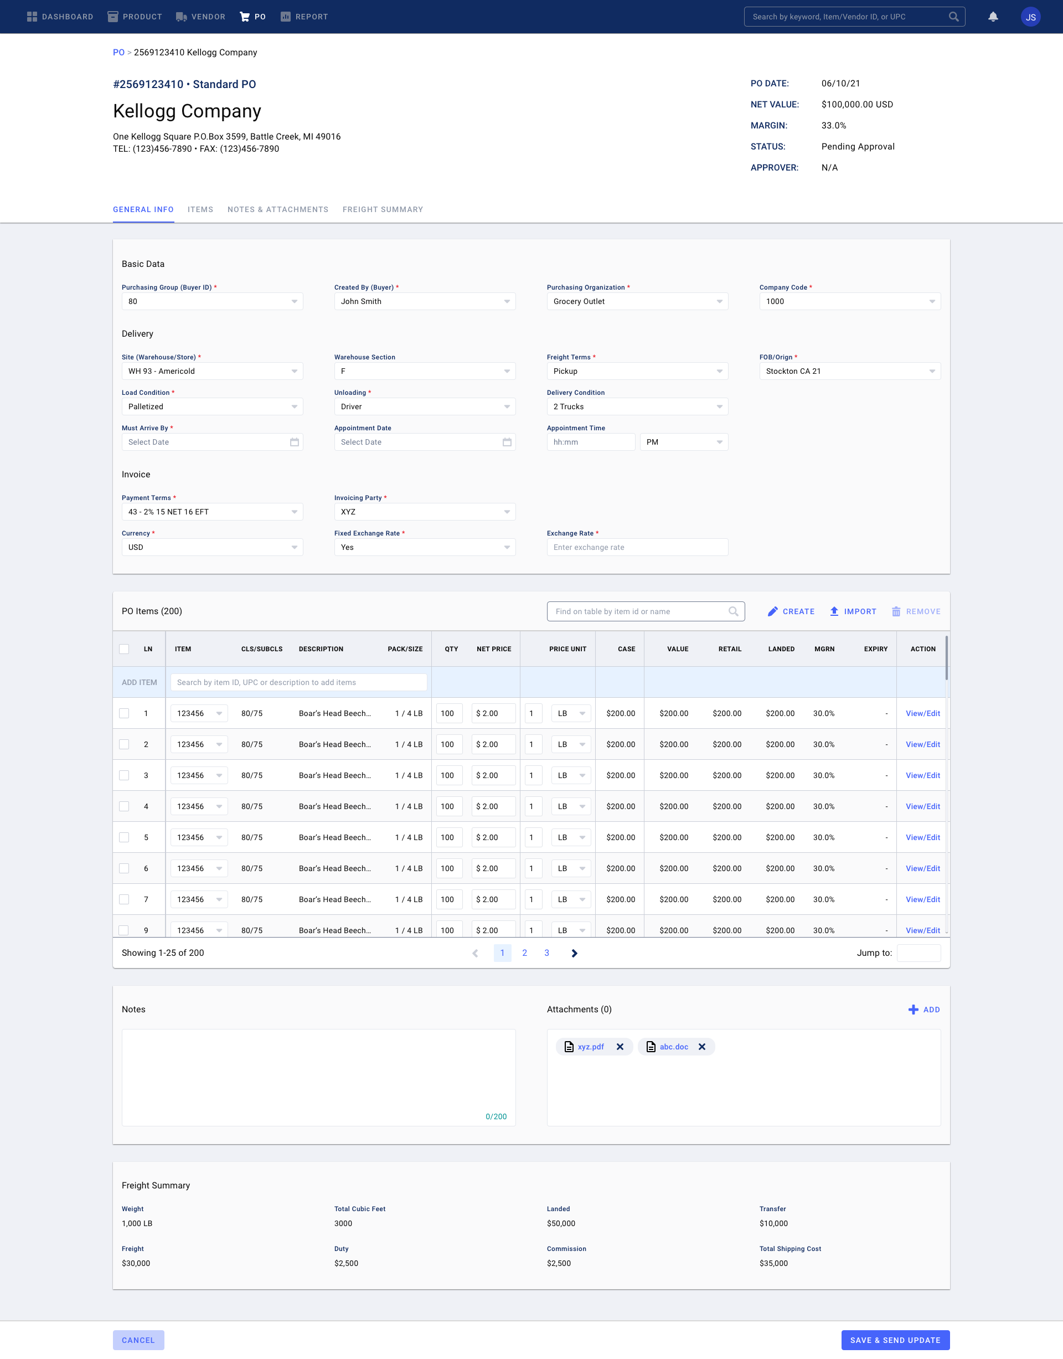Viewport: 1063px width, 1359px height.
Task: Select the General Info tab
Action: (x=143, y=210)
